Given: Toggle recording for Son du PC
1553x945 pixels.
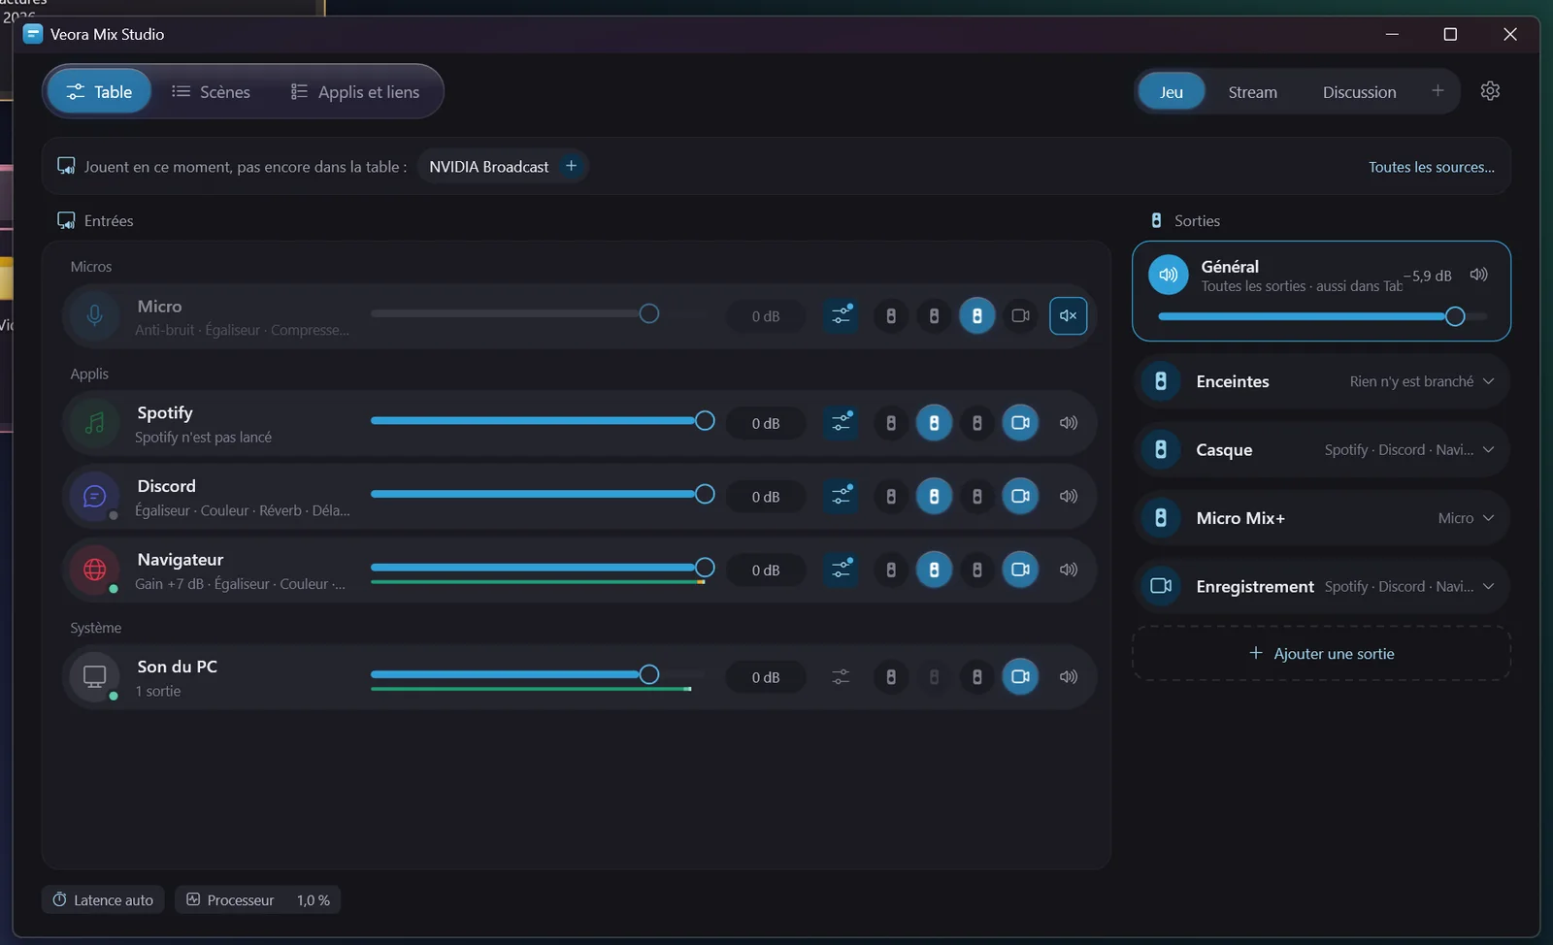Looking at the screenshot, I should 1020,676.
